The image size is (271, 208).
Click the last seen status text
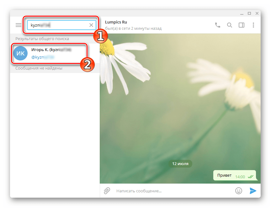(x=134, y=29)
